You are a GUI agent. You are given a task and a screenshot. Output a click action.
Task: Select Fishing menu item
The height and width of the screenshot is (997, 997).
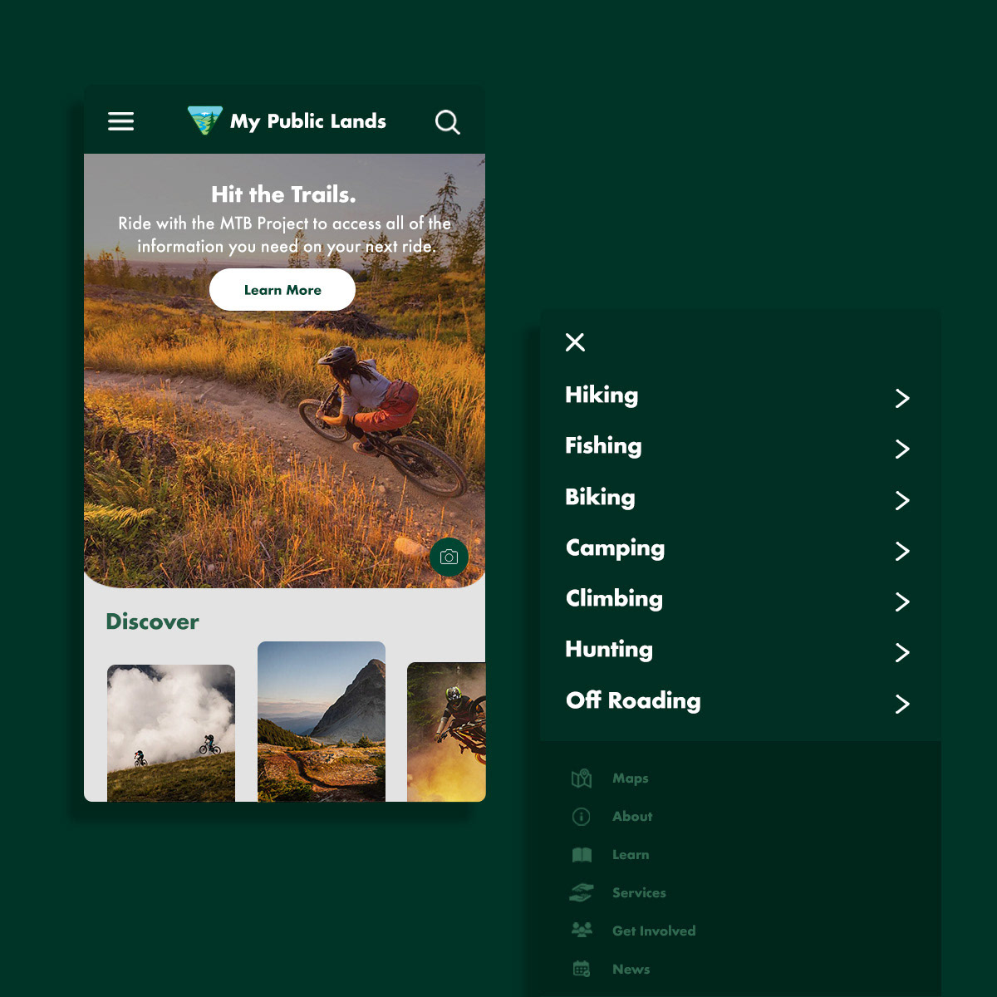point(603,446)
